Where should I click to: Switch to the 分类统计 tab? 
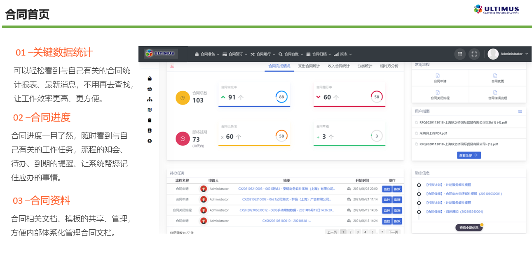pyautogui.click(x=365, y=66)
